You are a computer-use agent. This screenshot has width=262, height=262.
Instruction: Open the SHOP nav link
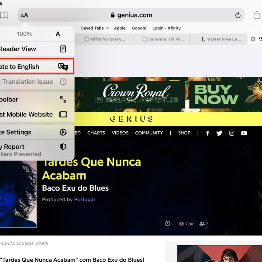point(184,133)
